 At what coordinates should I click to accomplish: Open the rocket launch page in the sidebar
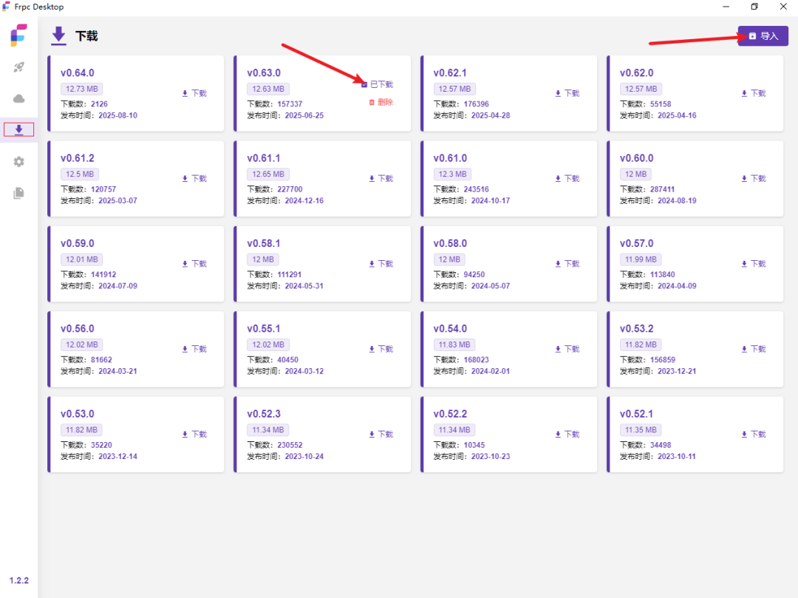(x=18, y=67)
